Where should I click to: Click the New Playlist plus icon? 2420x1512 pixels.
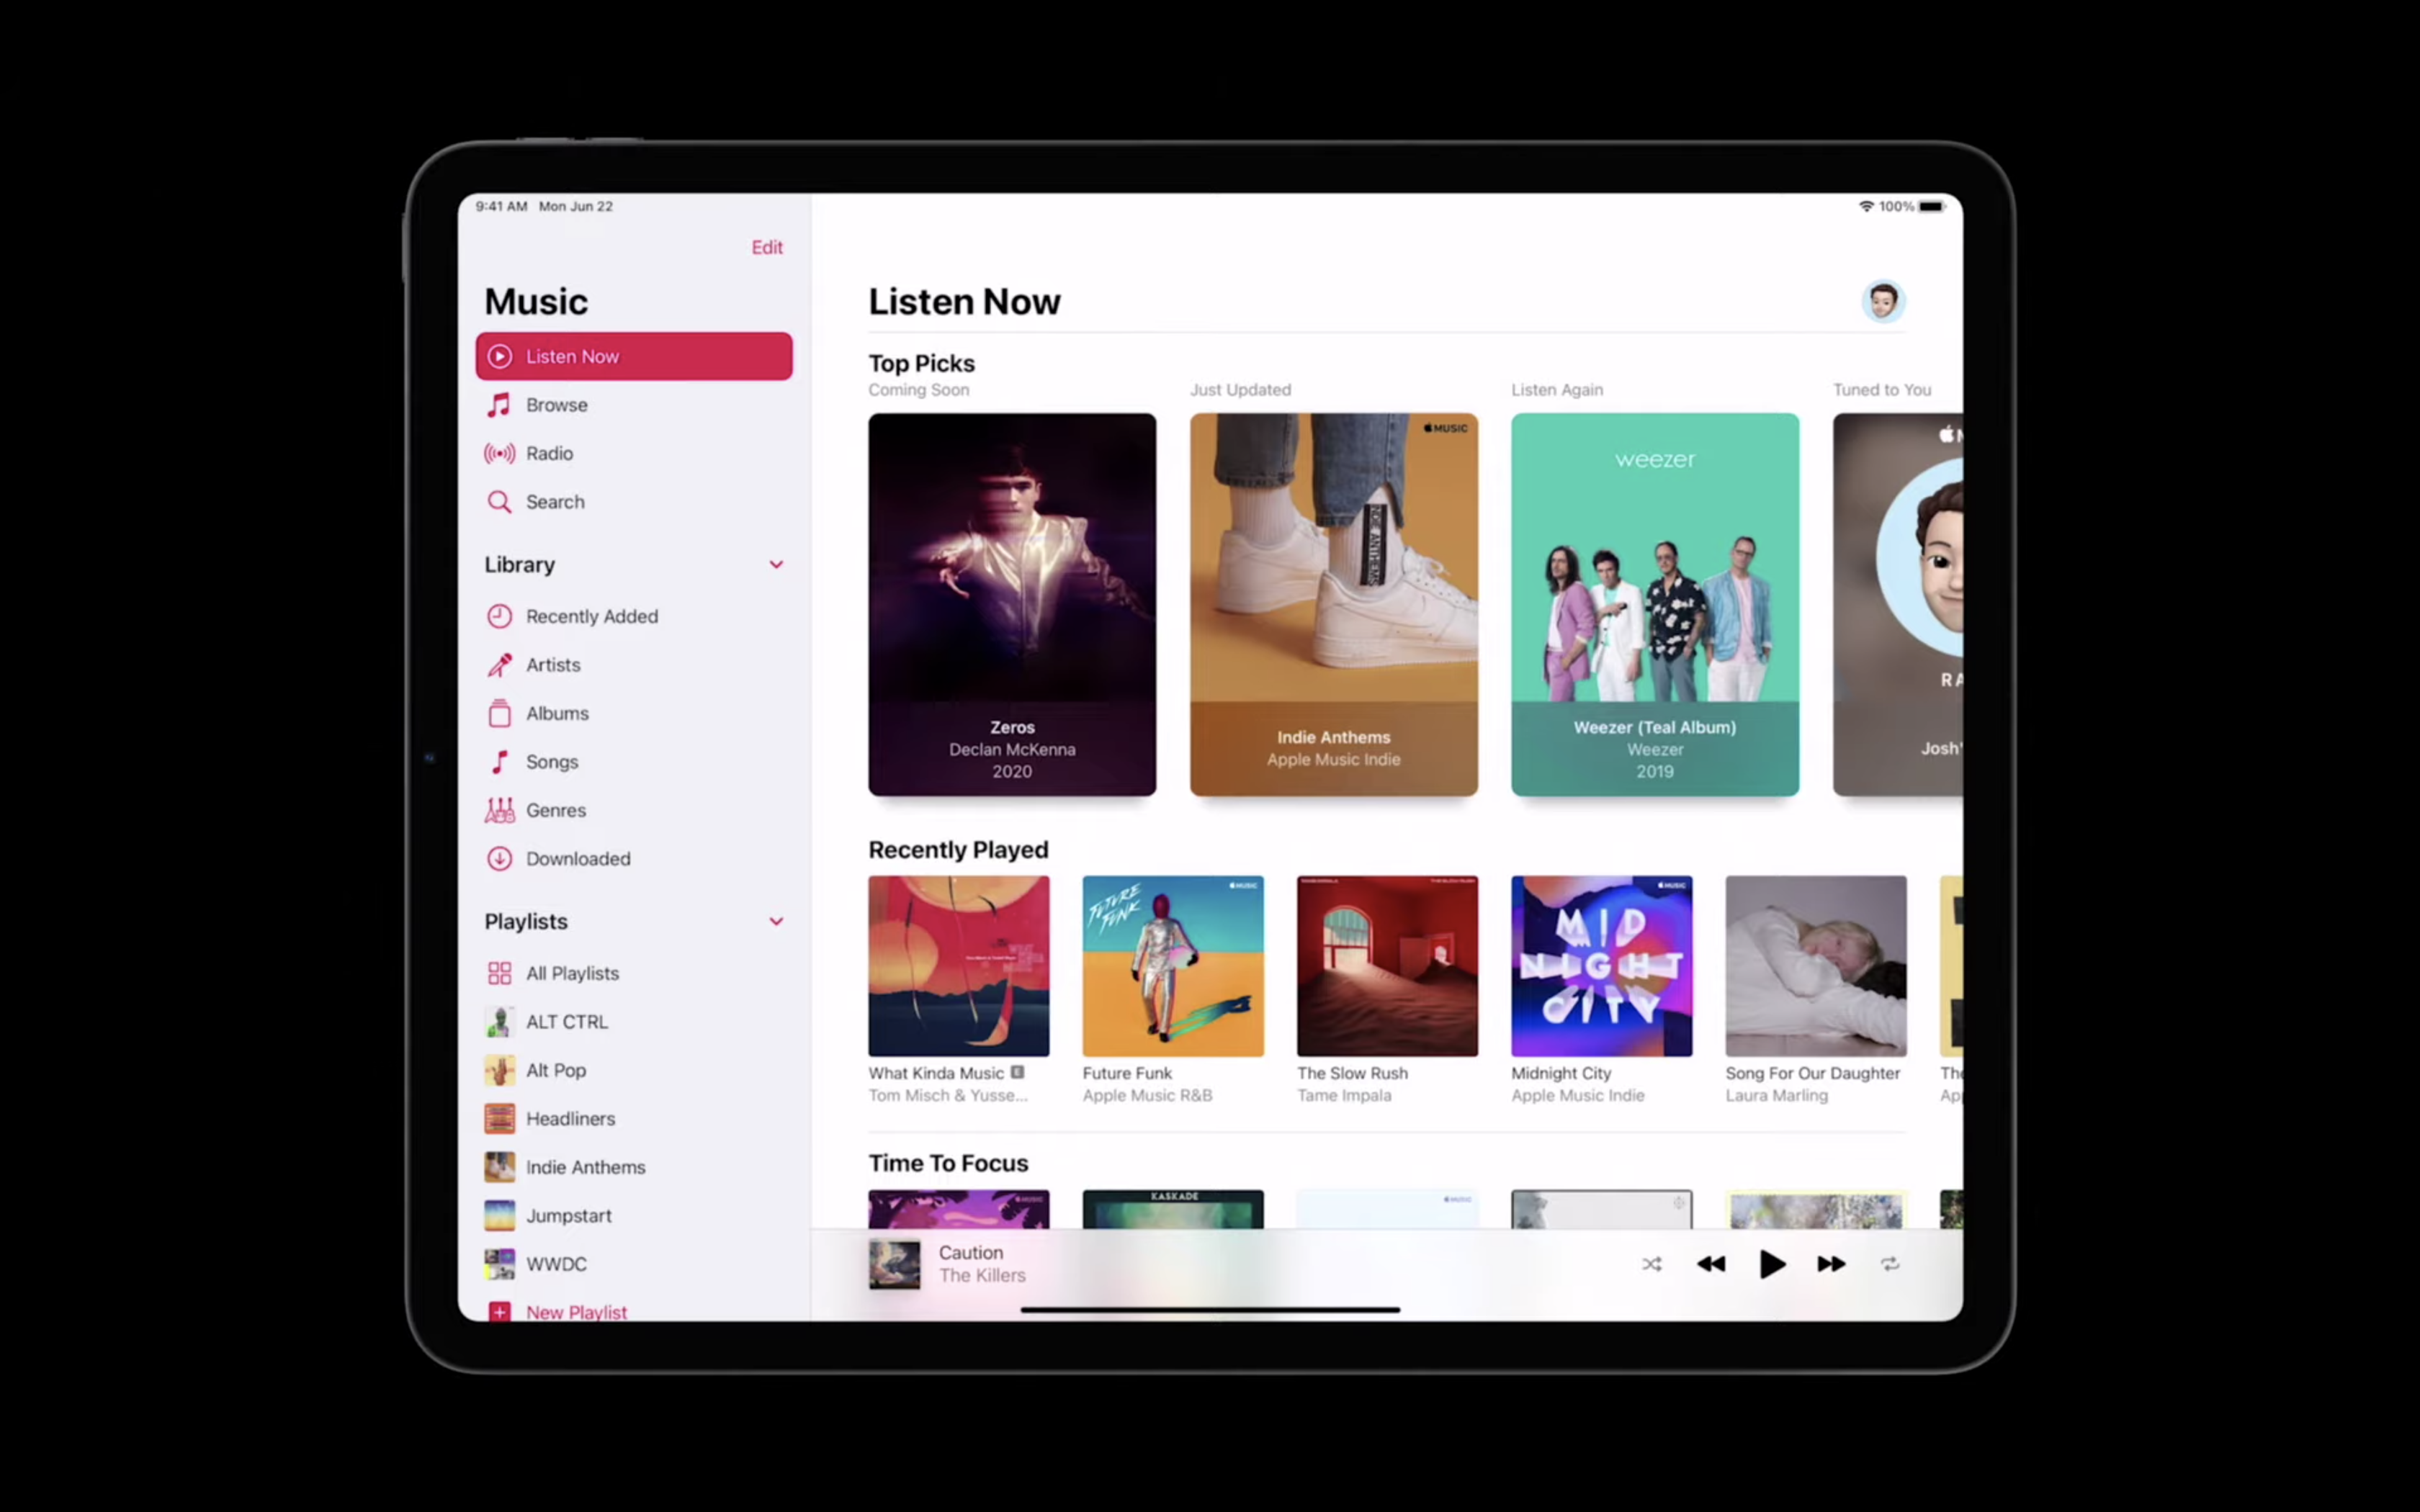pyautogui.click(x=499, y=1310)
